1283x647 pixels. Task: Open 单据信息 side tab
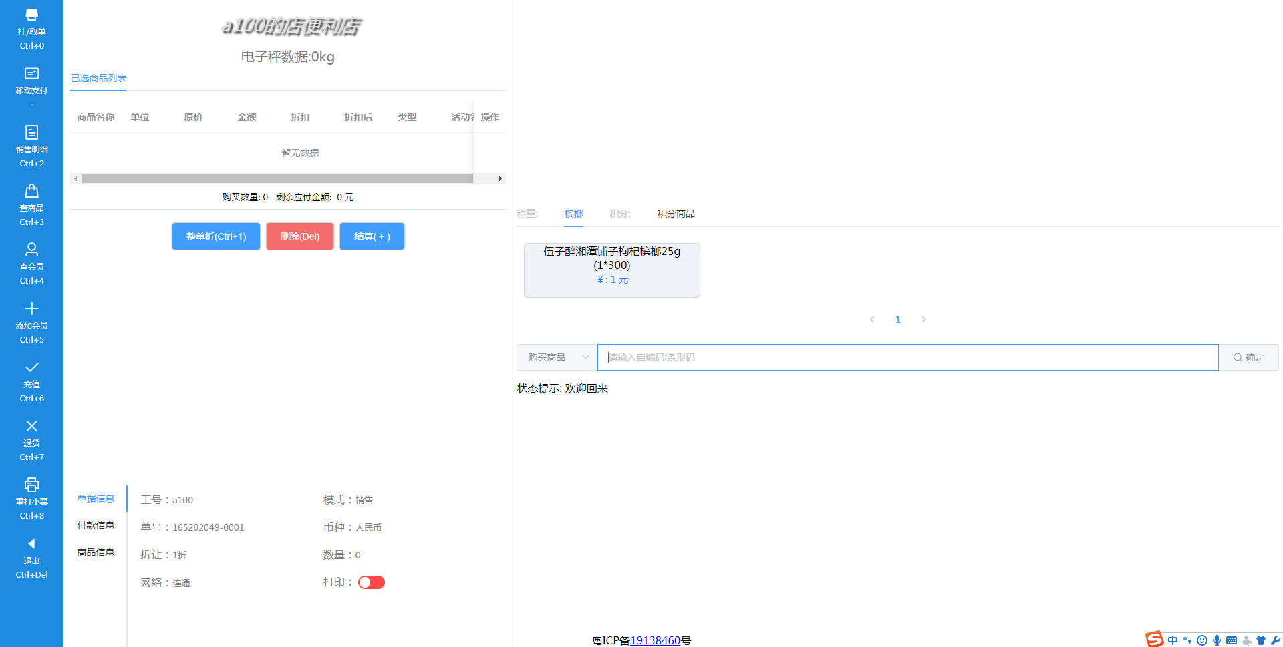point(96,499)
